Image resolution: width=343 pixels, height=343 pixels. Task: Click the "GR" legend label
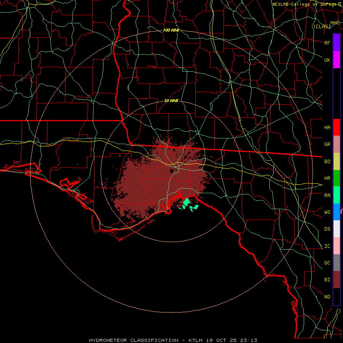[x=327, y=144]
